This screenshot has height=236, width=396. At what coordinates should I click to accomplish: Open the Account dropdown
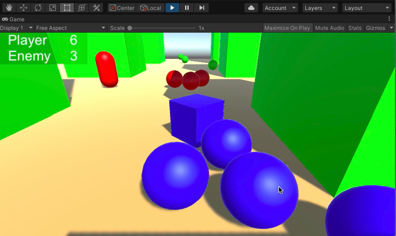(280, 8)
